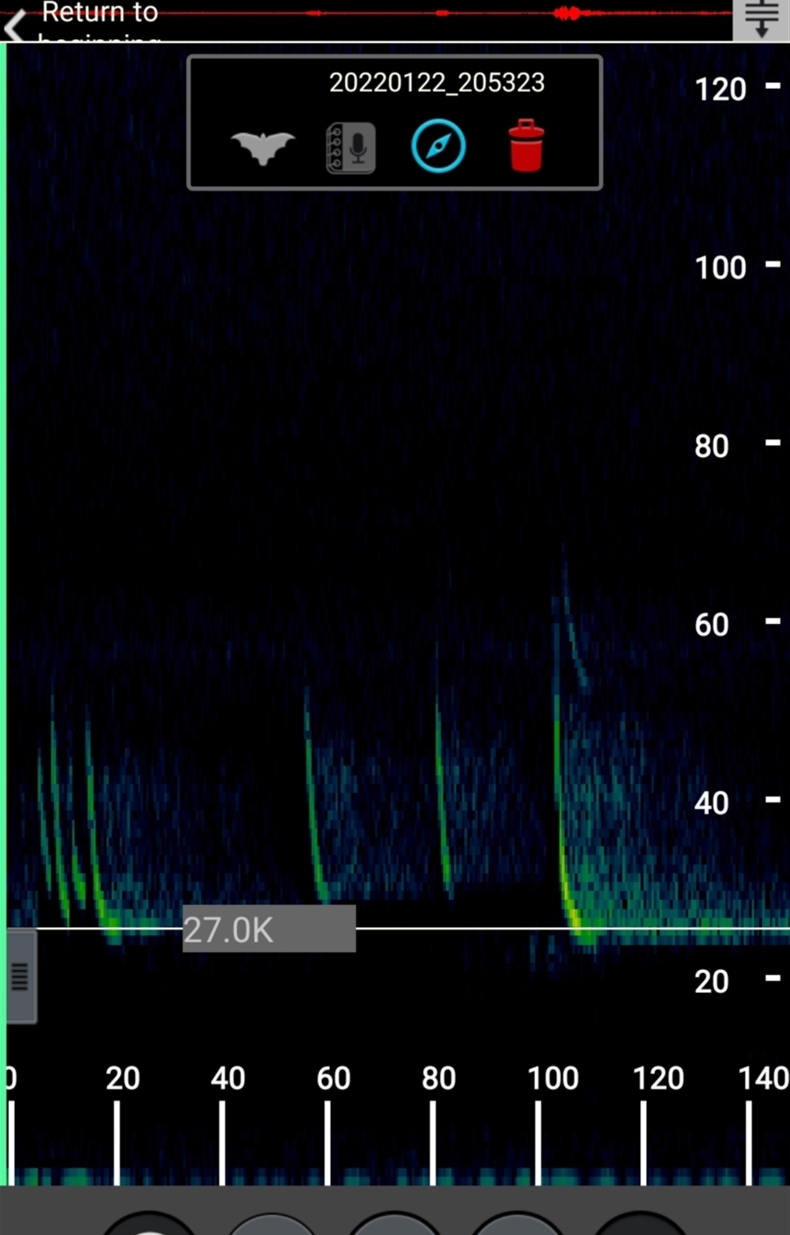The width and height of the screenshot is (790, 1235).
Task: Click the recording name 20220122_205323
Action: pos(437,83)
